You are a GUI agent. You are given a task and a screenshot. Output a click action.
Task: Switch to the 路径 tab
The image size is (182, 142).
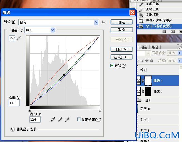click(x=155, y=47)
